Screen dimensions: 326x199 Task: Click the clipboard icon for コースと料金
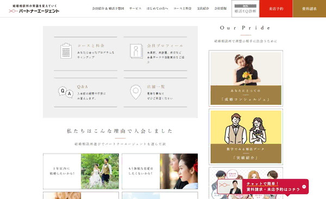[66, 50]
